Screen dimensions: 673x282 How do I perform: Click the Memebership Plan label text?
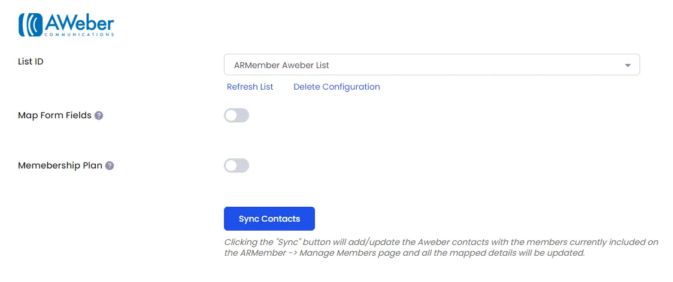click(x=60, y=165)
